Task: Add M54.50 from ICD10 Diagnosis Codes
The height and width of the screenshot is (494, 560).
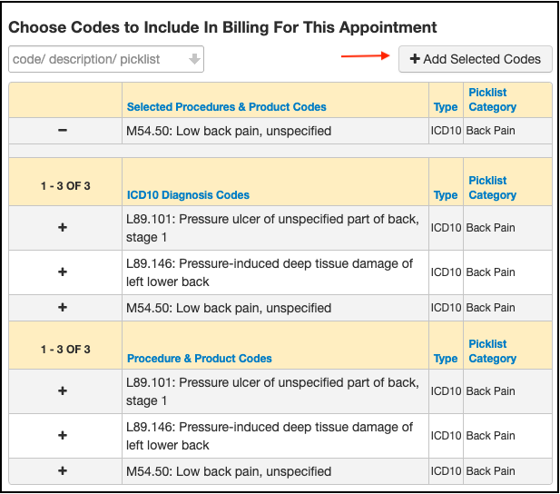Action: (x=63, y=308)
